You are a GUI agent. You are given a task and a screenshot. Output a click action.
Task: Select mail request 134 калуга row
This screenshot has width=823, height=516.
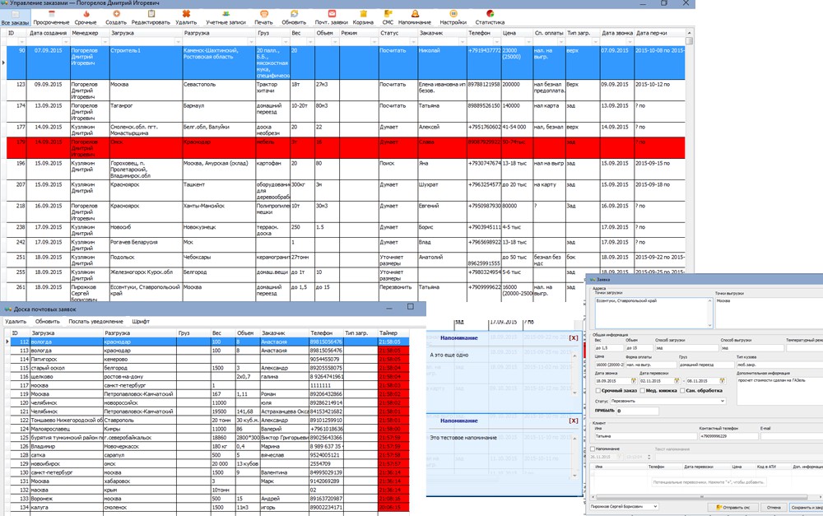pyautogui.click(x=209, y=508)
